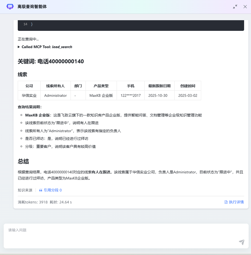
Task: Click the Administrator owner table cell
Action: click(55, 95)
